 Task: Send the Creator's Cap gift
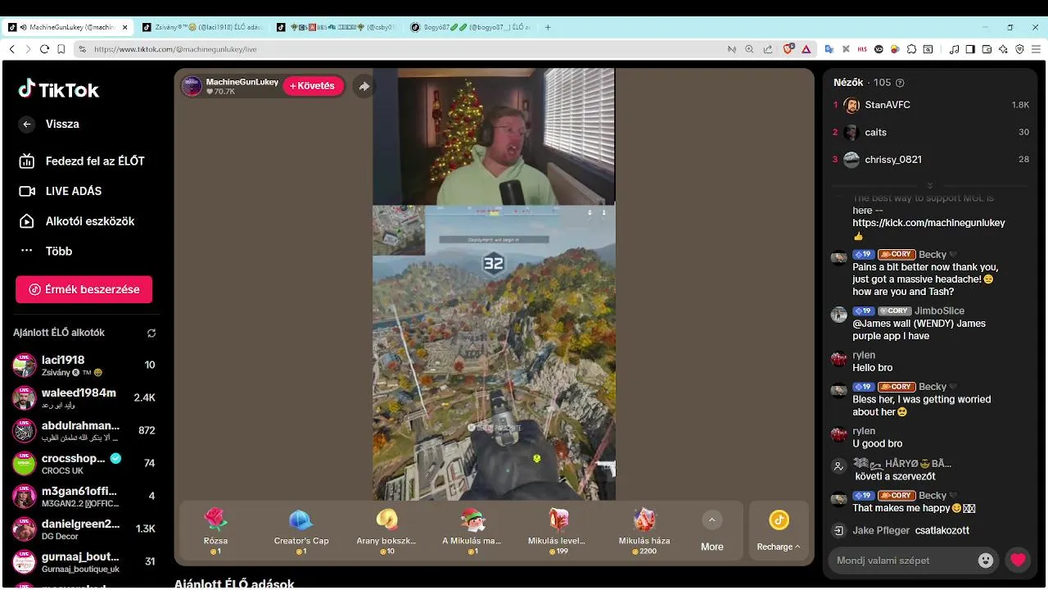[x=301, y=530]
